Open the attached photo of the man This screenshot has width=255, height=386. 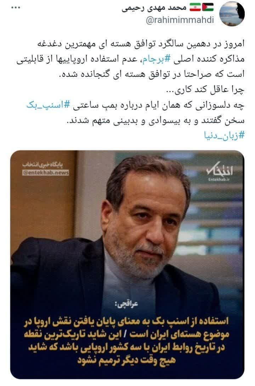pos(127,265)
